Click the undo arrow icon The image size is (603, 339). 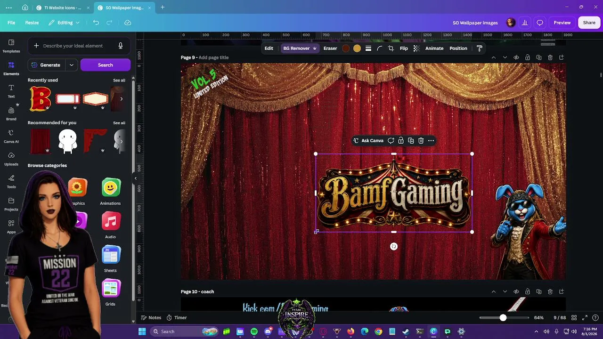tap(96, 23)
